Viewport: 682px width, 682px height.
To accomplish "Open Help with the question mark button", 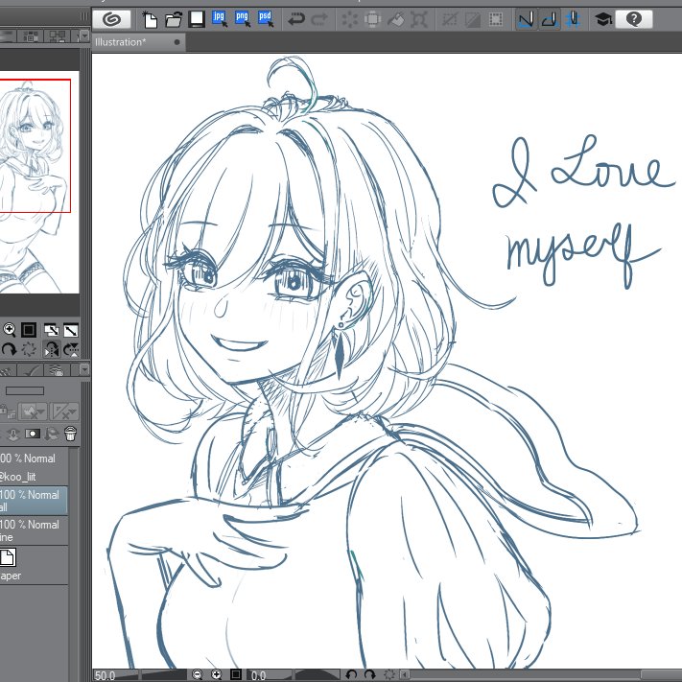I will click(x=634, y=19).
